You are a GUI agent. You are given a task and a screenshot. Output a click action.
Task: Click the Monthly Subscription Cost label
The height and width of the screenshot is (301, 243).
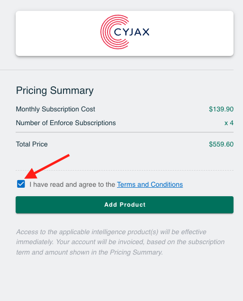click(x=55, y=109)
